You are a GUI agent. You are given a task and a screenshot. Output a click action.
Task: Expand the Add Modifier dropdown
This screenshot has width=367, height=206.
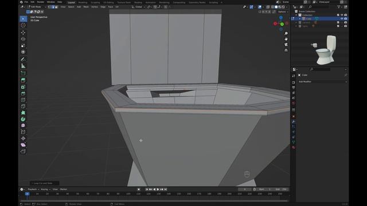[322, 82]
